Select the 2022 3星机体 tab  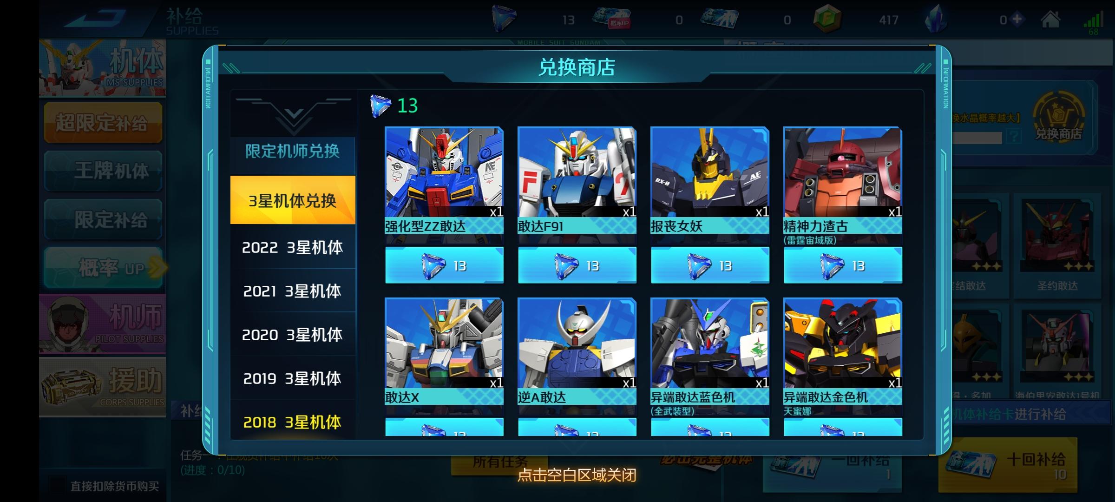(x=293, y=247)
